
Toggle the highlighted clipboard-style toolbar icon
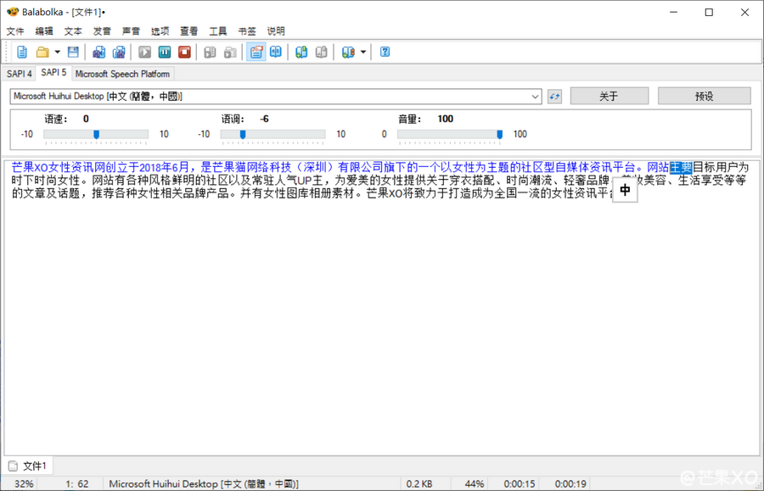click(256, 52)
